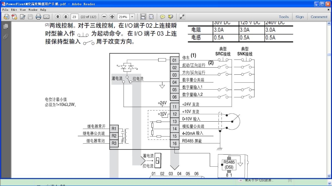Maximize the Adobe Reader window
Viewport: 332px width, 186px height.
[323, 4]
